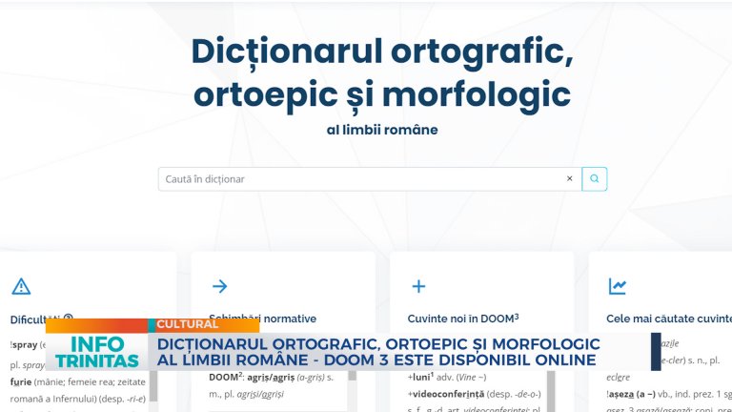
Task: Click the plus icon for Cuvinte noi
Action: (418, 286)
